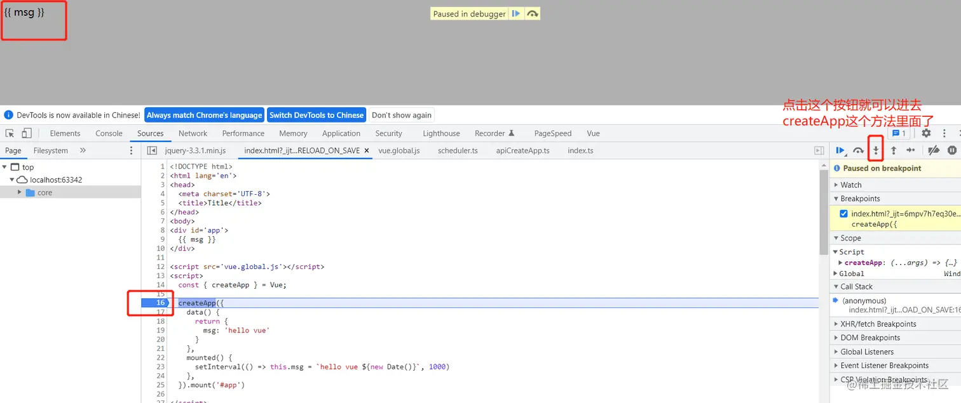Viewport: 961px width, 403px height.
Task: Disable the index.html createApp breakpoint
Action: pos(843,214)
